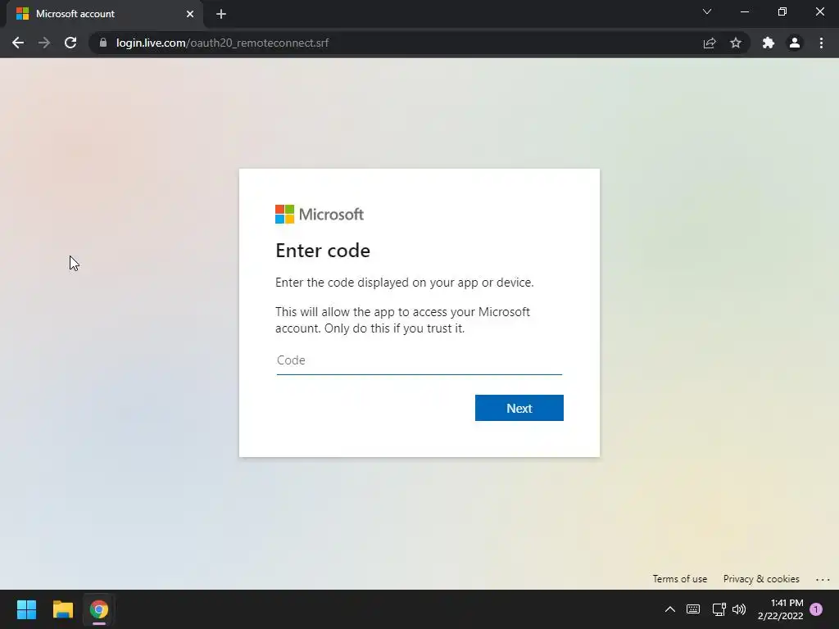This screenshot has width=839, height=629.
Task: Open a new browser tab
Action: [x=221, y=14]
